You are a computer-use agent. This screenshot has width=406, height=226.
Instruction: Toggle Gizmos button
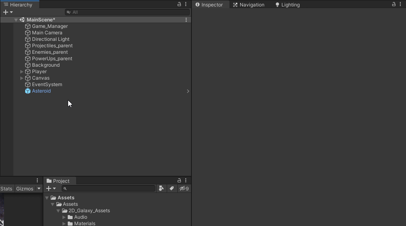[x=25, y=188]
